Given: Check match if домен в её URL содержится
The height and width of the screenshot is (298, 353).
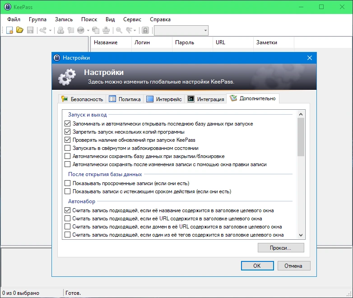Looking at the screenshot, I should (x=67, y=226).
